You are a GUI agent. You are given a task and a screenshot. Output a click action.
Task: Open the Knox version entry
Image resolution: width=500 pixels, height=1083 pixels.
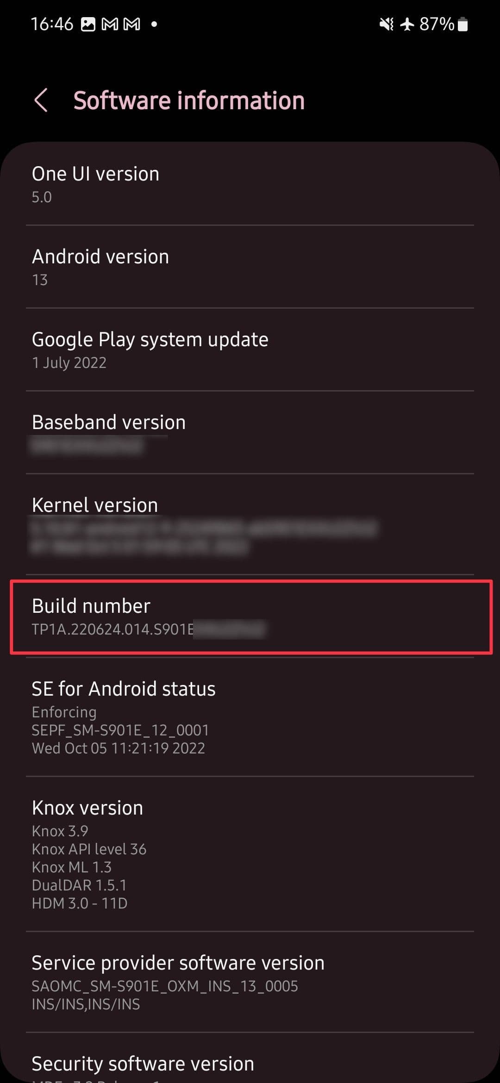pos(250,854)
